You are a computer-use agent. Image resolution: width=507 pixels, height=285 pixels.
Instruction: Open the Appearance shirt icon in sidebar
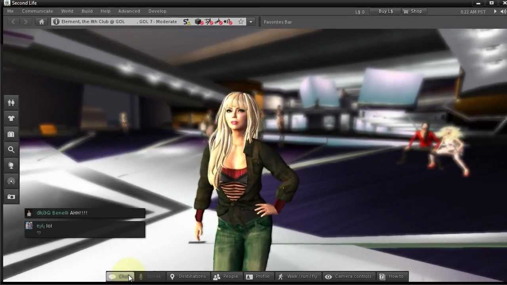click(11, 118)
